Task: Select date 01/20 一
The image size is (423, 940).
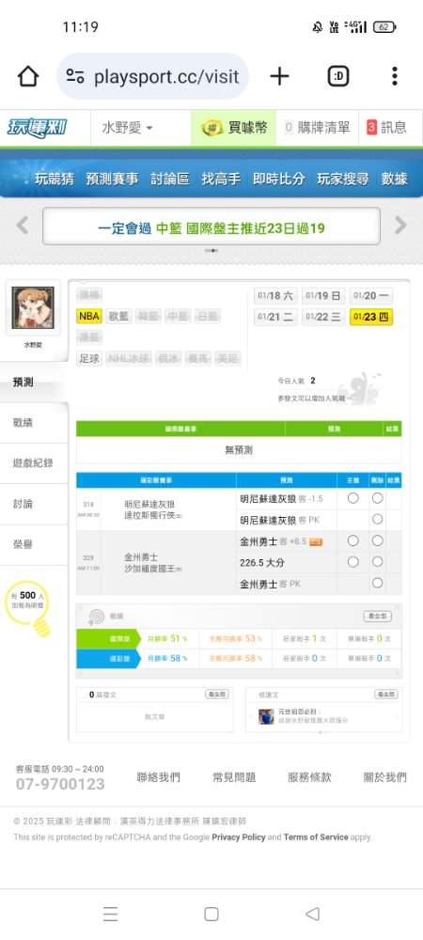Action: click(x=371, y=295)
